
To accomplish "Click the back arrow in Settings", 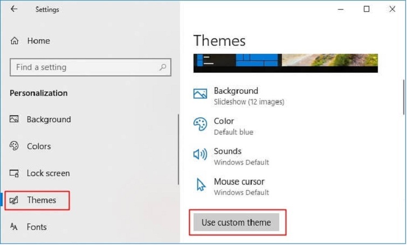I will pos(14,9).
